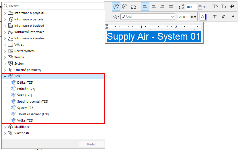Click the Informace o parcele map icon
The image size is (238, 150).
[10, 19]
